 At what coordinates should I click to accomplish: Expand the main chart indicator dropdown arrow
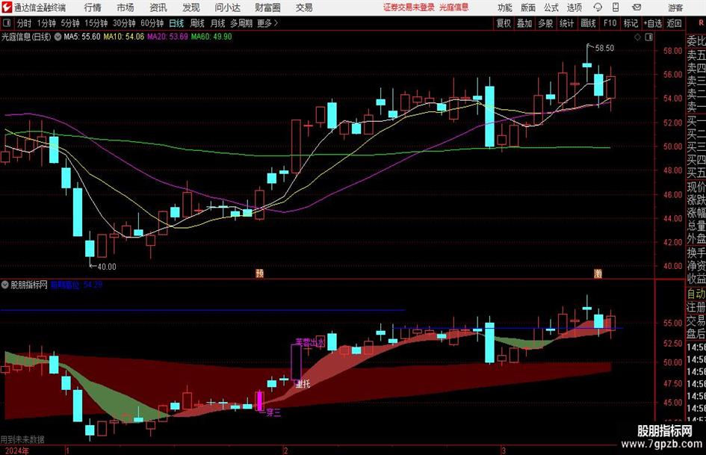[58, 37]
